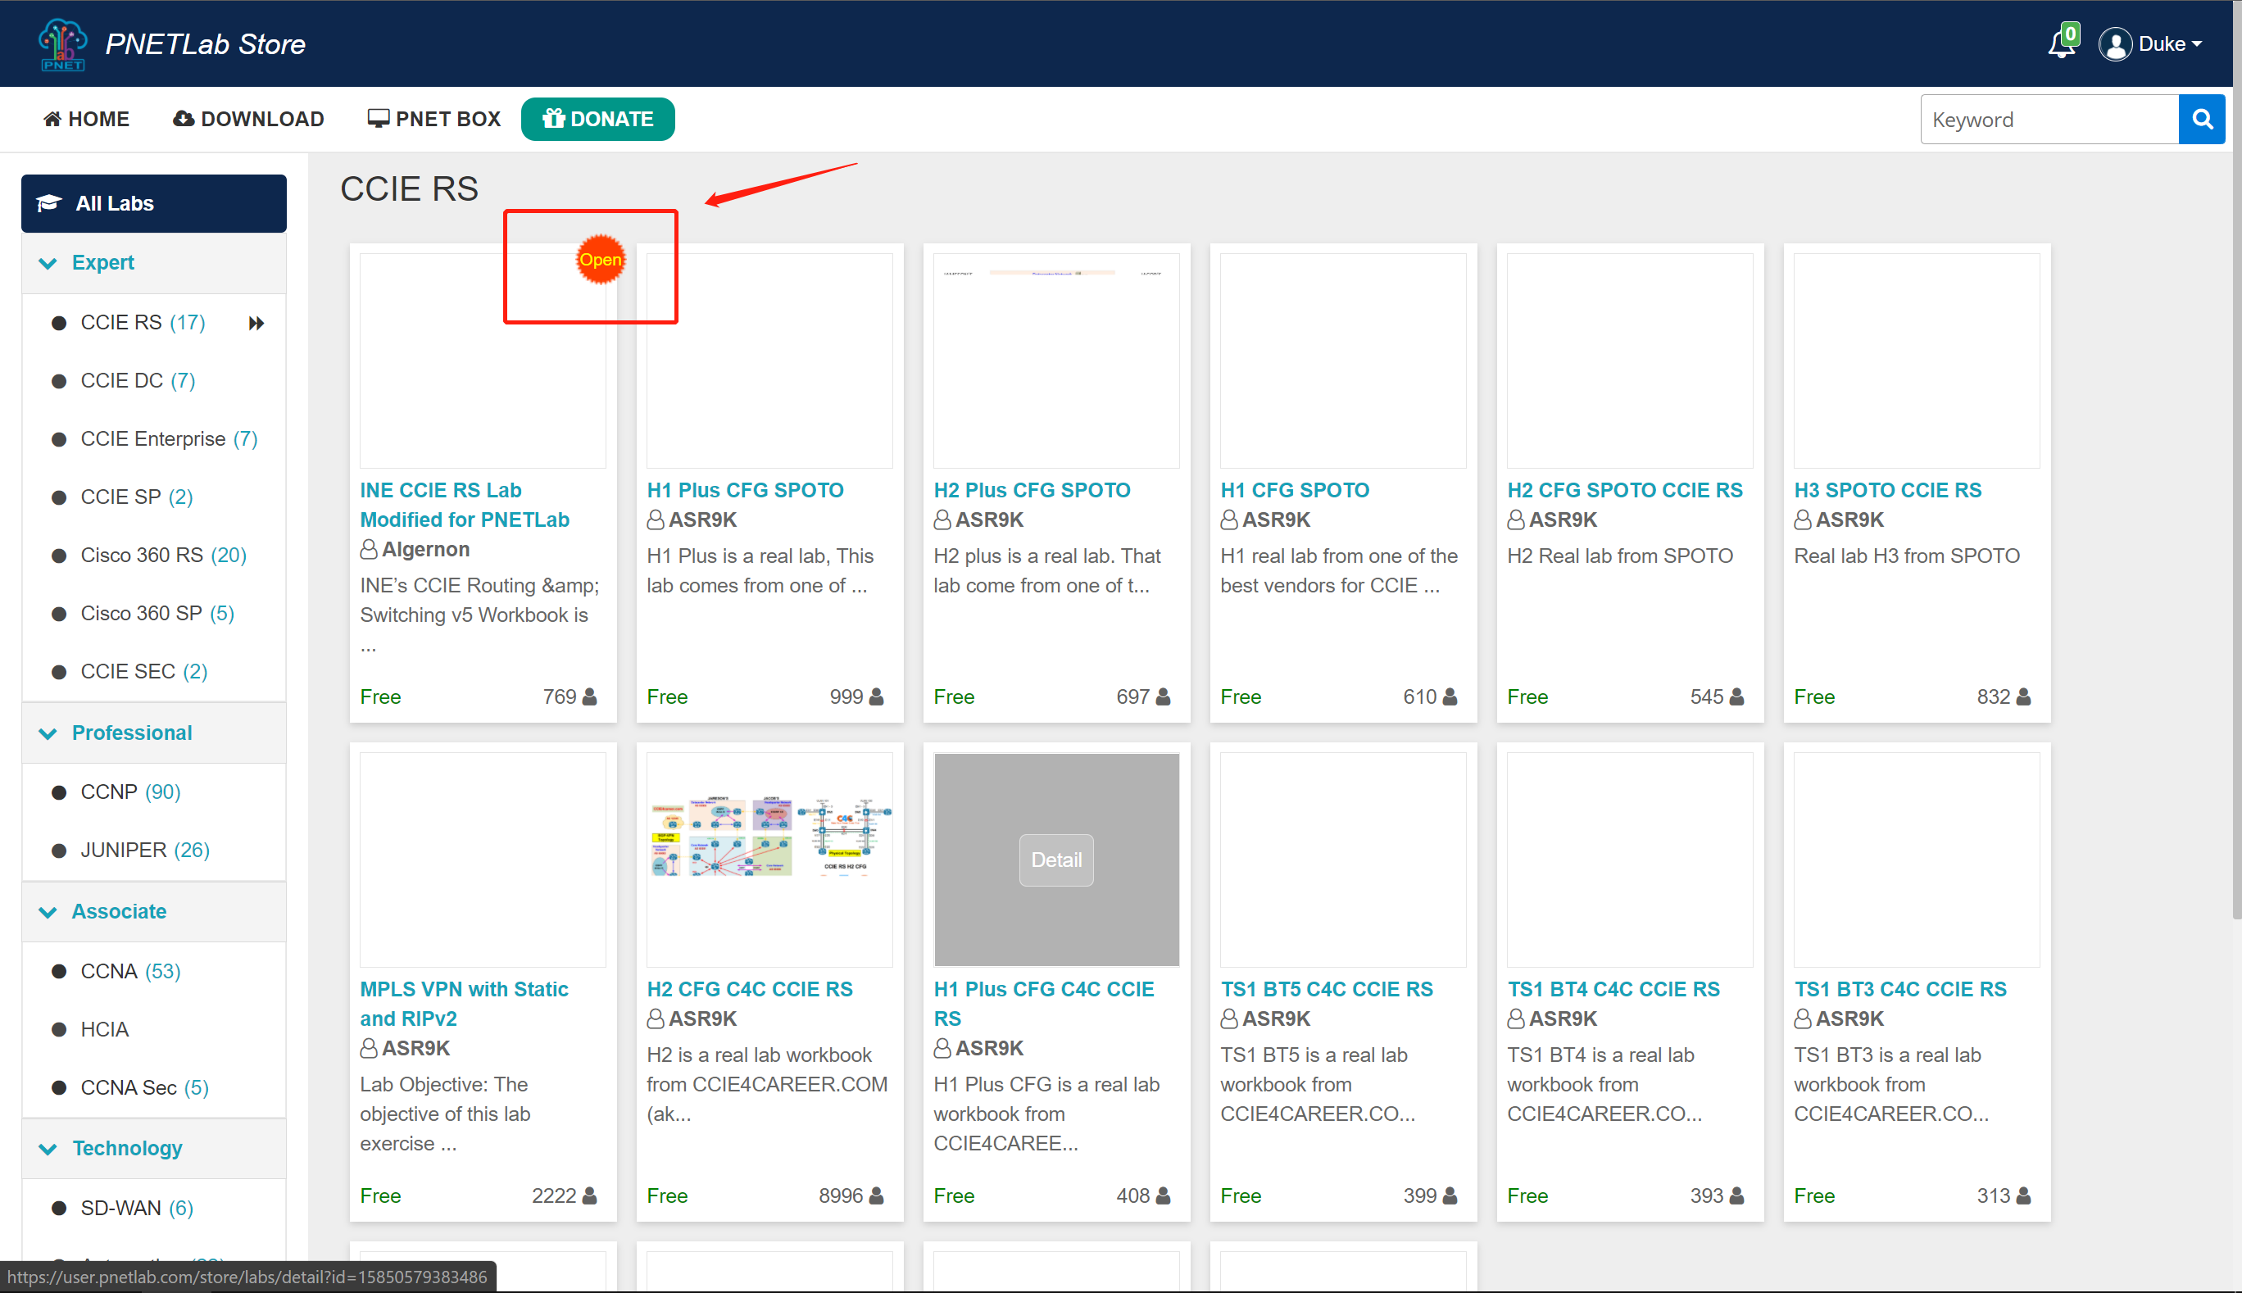Open MPLS VPN with Static and RIPv2 link

point(465,1004)
